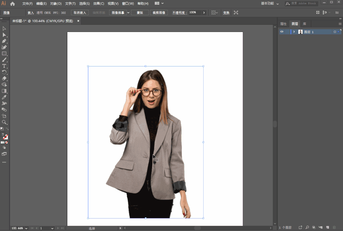The width and height of the screenshot is (343, 231).
Task: Pick the Rectangle shape tool
Action: tap(4, 54)
